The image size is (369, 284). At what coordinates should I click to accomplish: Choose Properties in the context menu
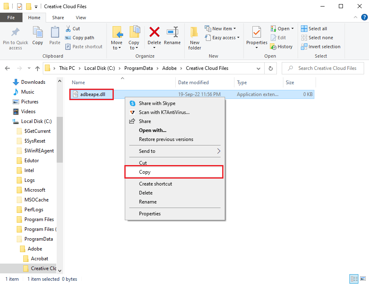(175, 213)
